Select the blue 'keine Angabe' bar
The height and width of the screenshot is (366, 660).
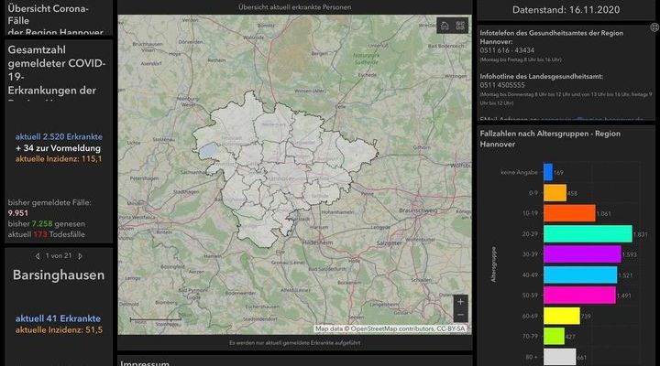click(x=547, y=172)
